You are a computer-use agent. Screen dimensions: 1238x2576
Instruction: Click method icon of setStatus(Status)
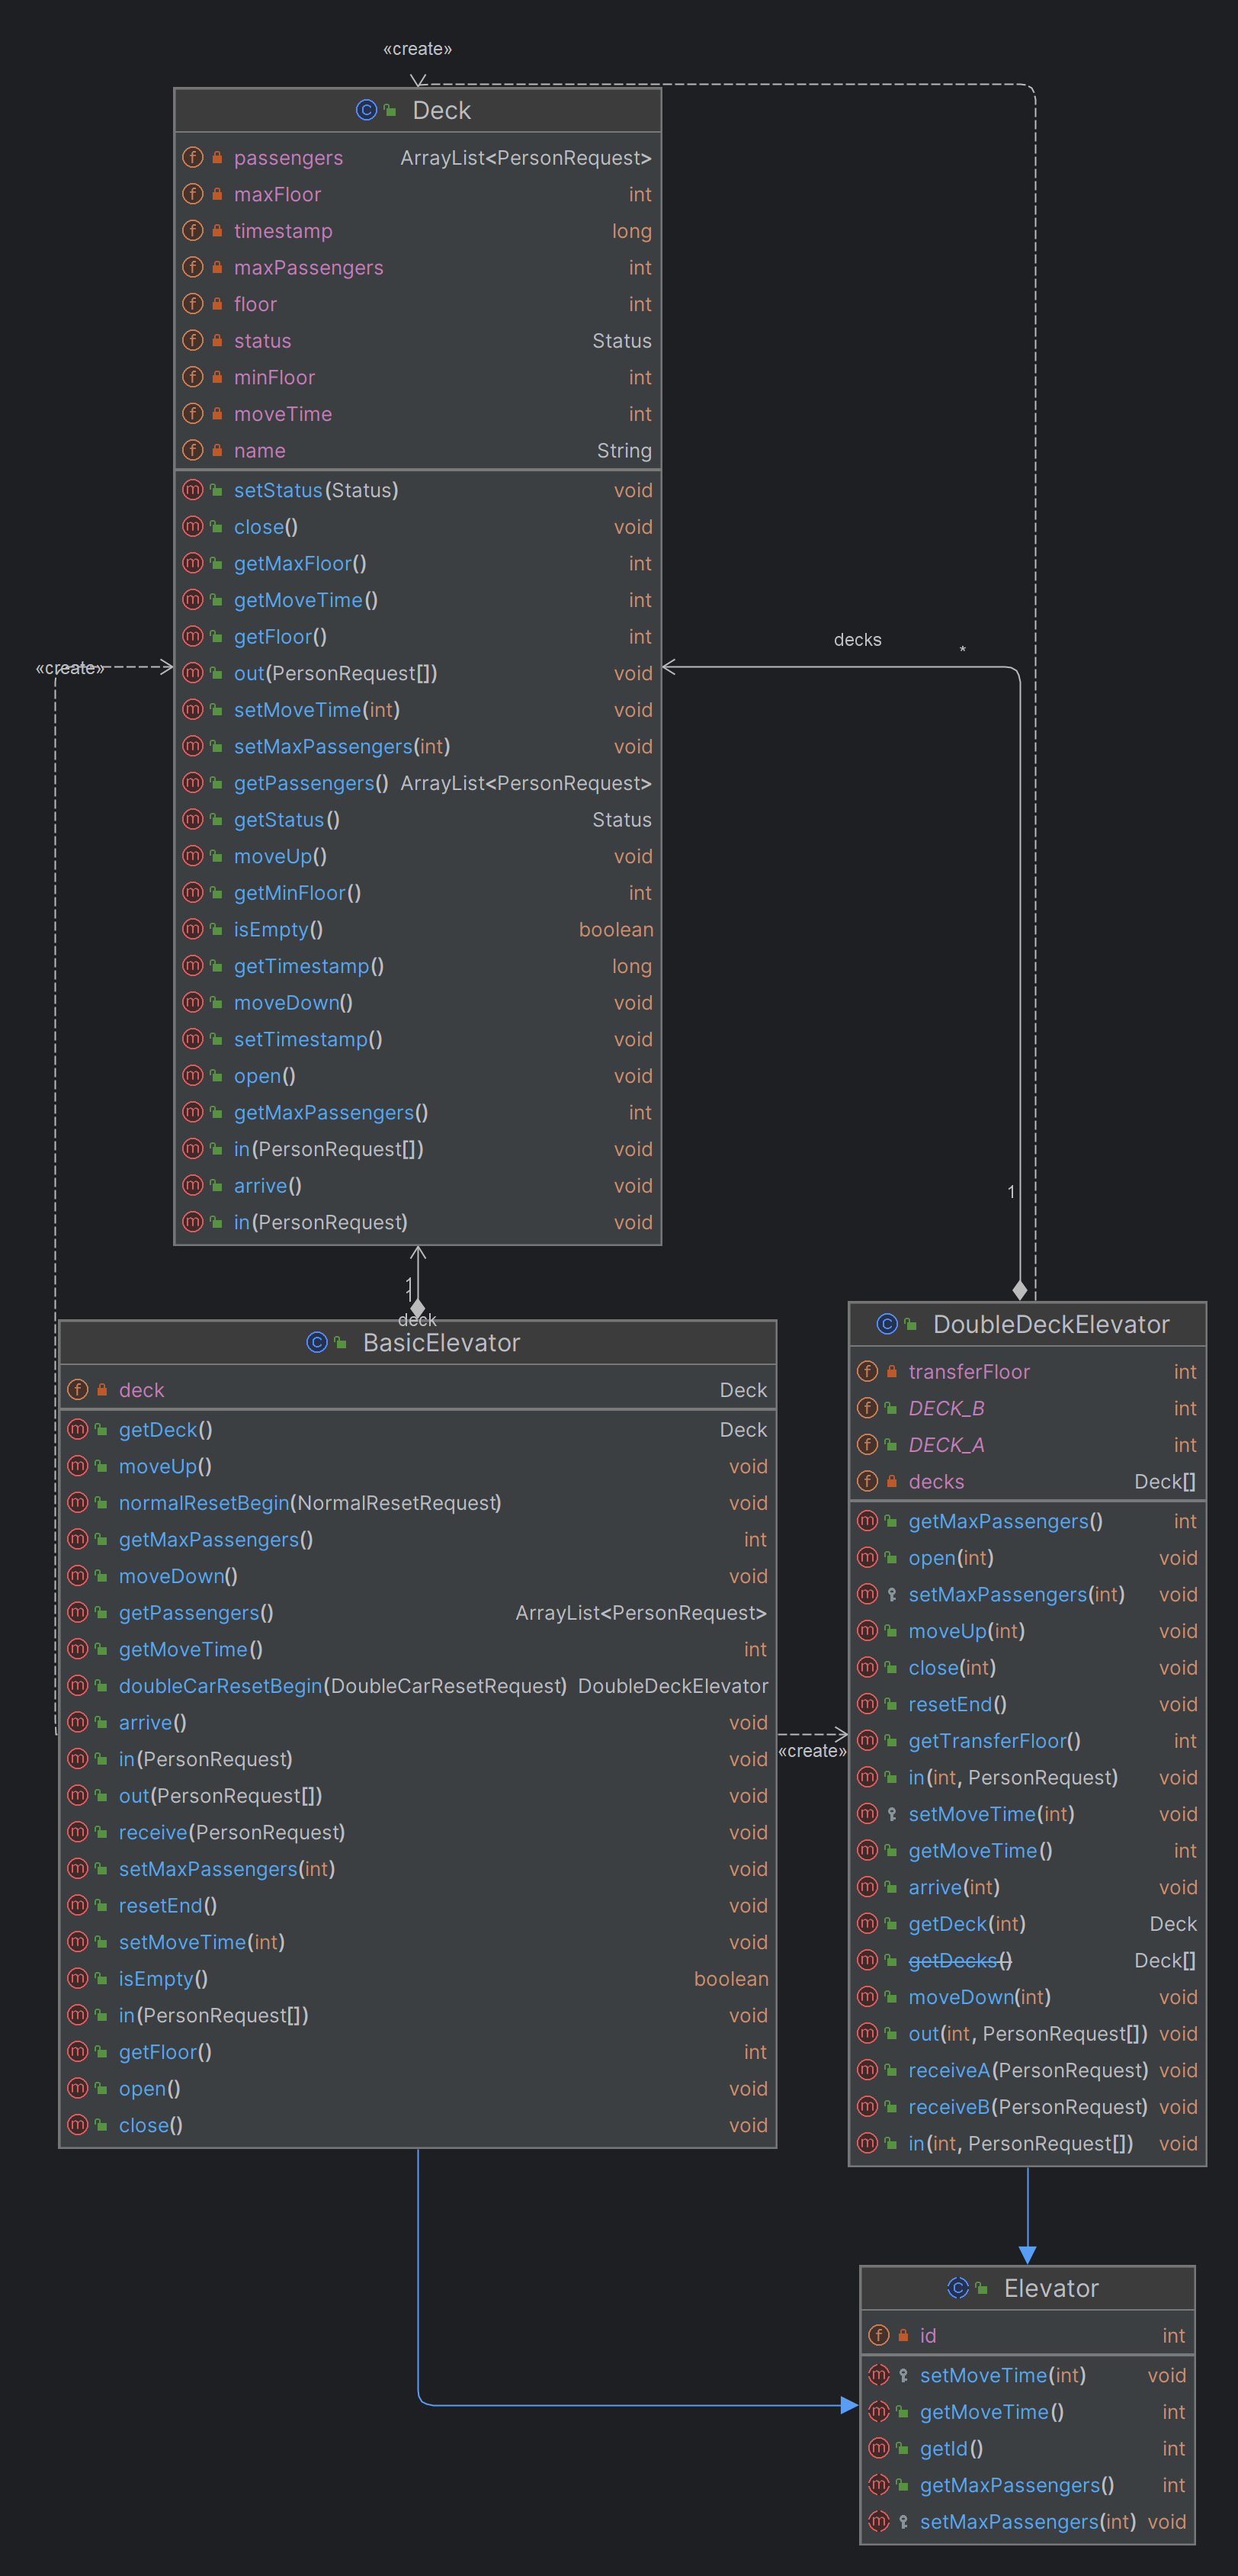(193, 489)
